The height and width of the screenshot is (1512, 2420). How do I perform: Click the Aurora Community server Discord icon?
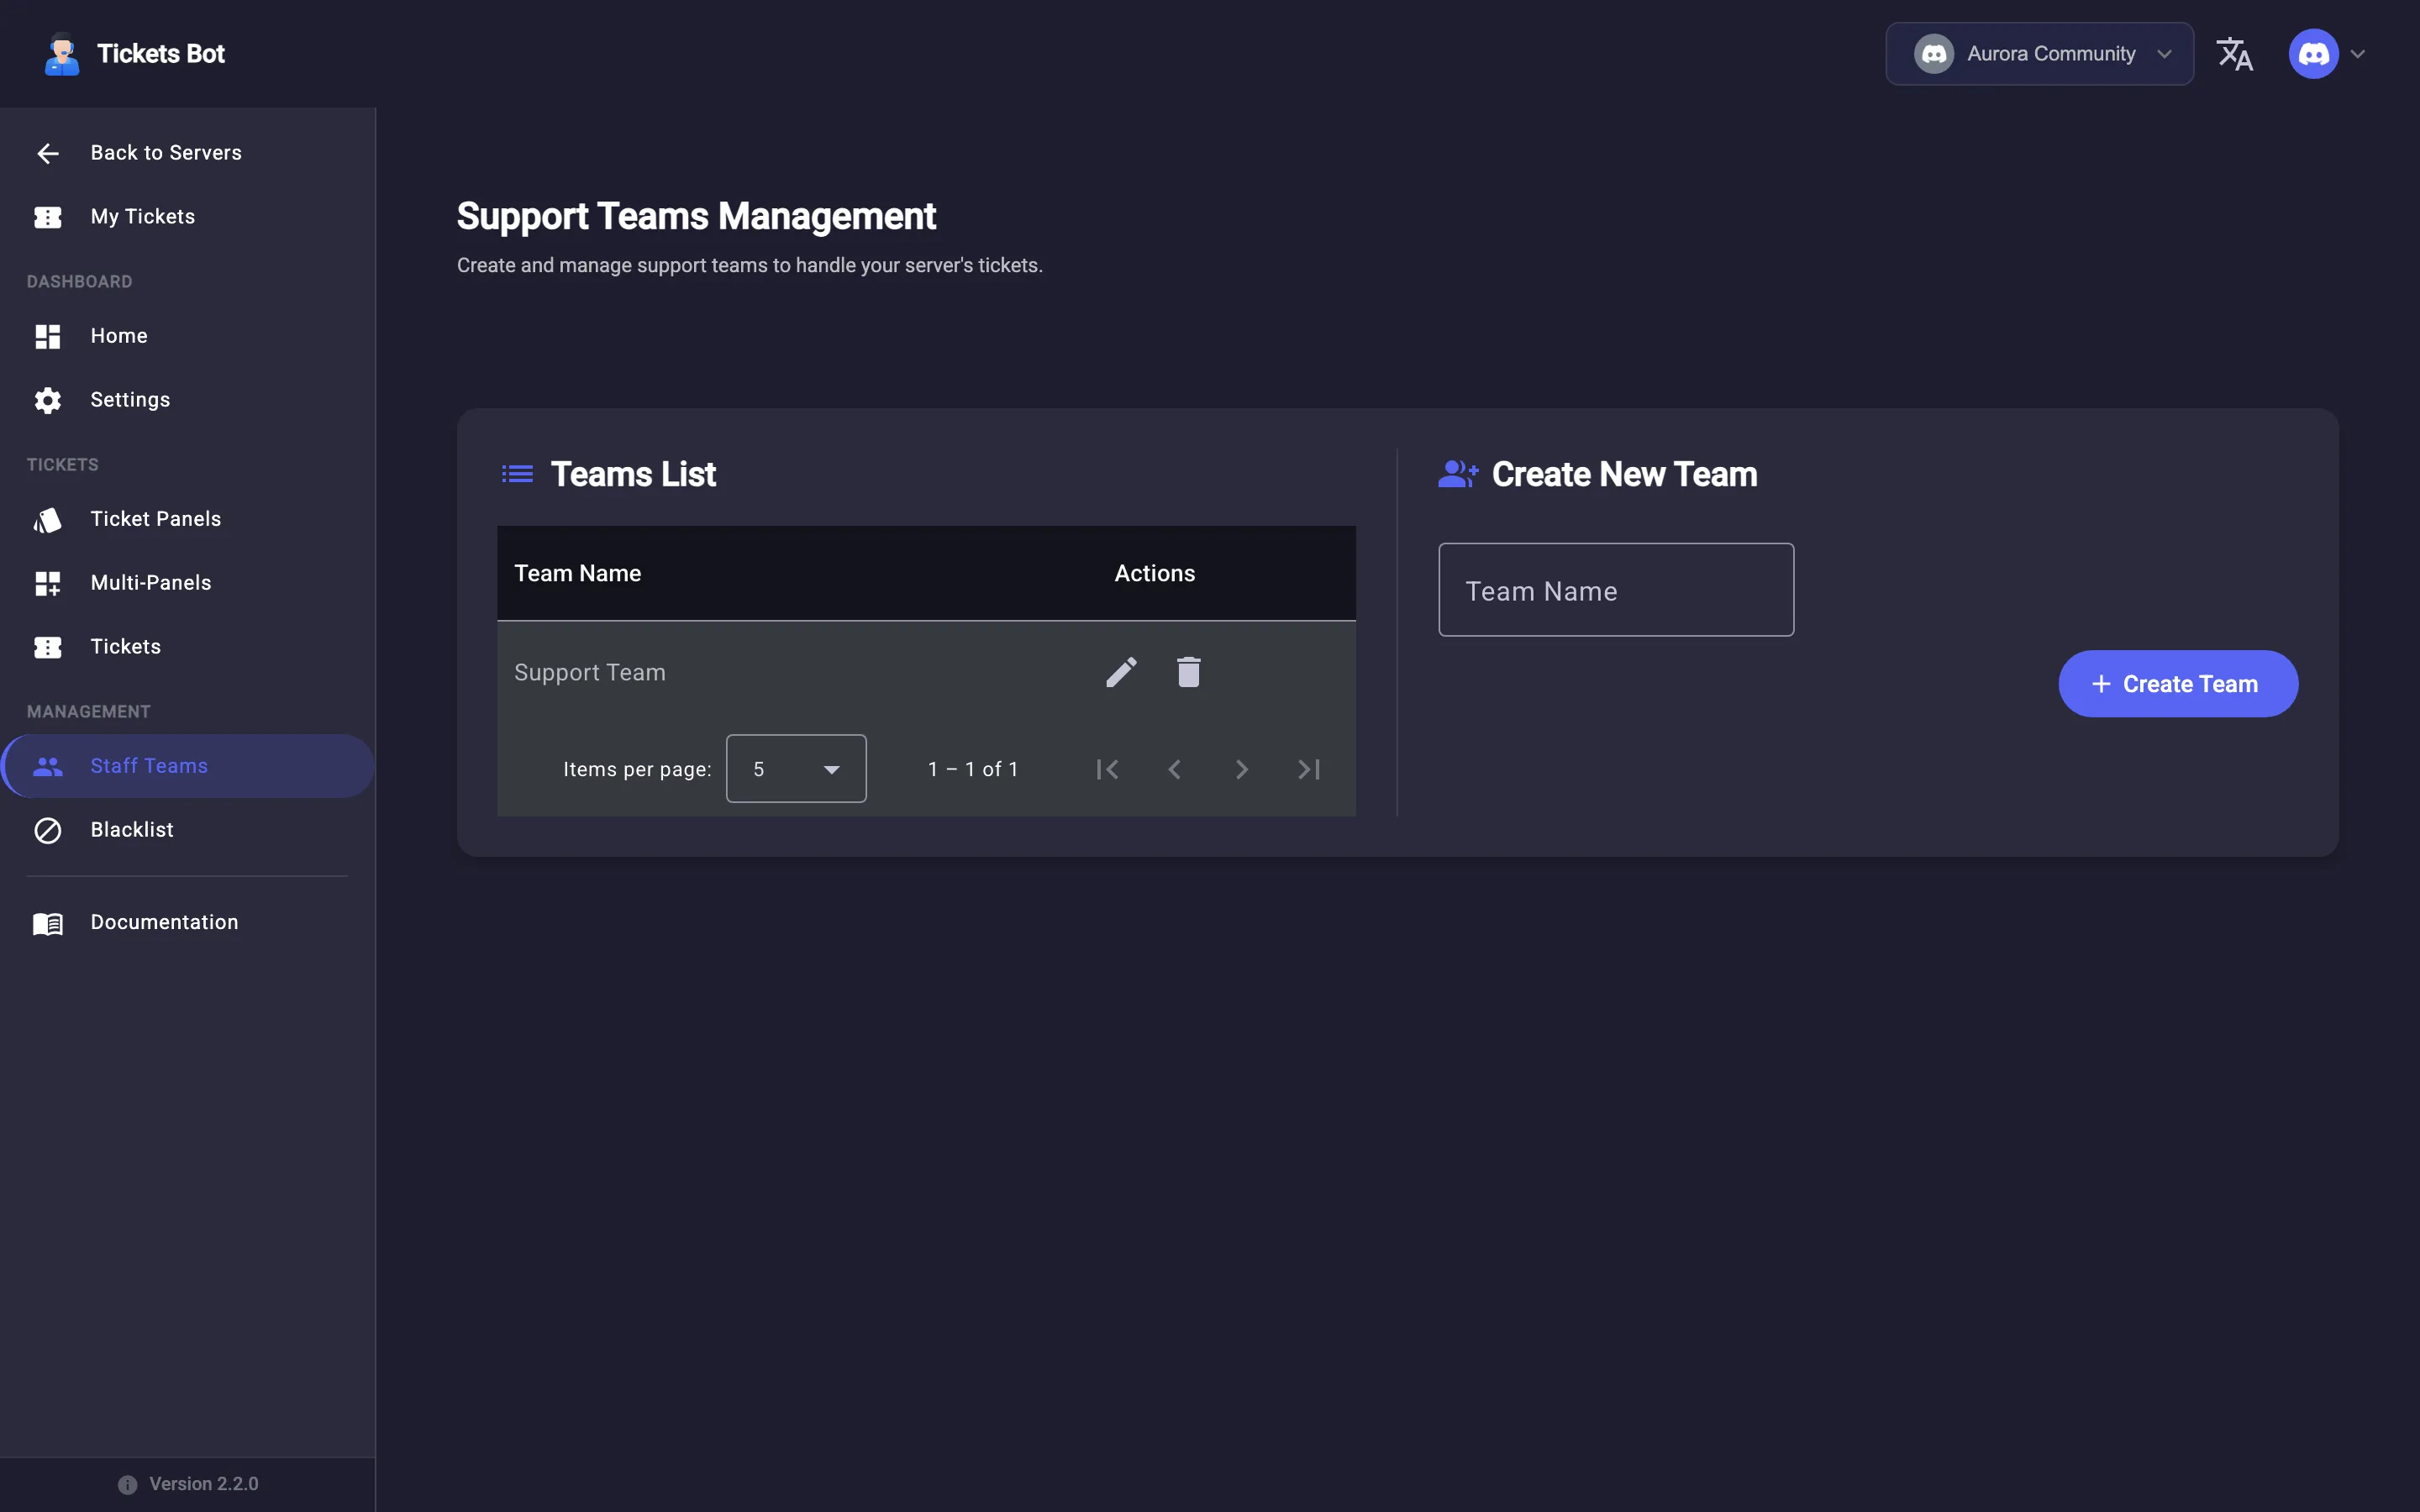point(1934,54)
